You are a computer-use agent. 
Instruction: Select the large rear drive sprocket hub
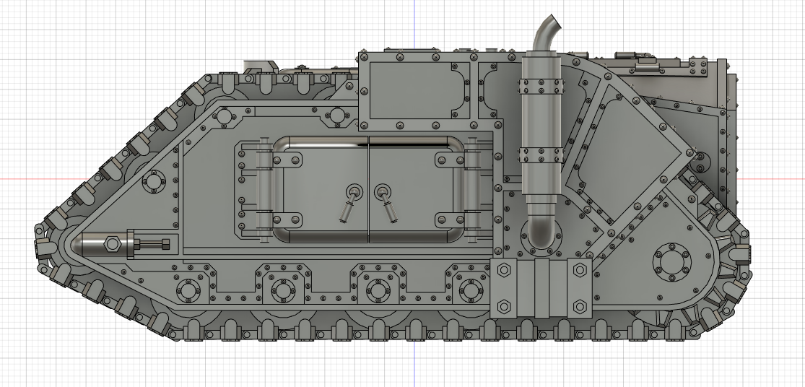[671, 262]
